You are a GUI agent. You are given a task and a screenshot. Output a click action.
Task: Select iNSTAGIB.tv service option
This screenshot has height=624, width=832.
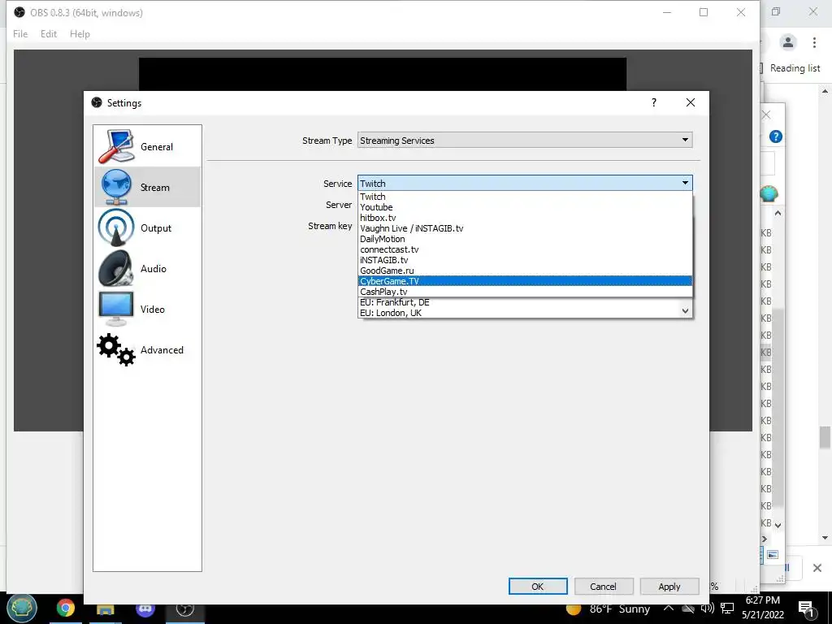525,260
